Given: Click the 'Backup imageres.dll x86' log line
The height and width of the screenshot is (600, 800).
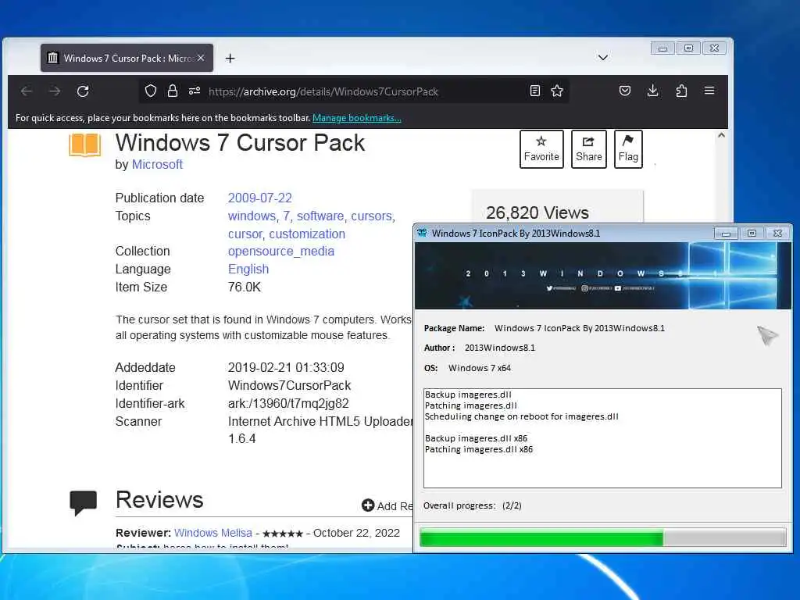Looking at the screenshot, I should 476,438.
